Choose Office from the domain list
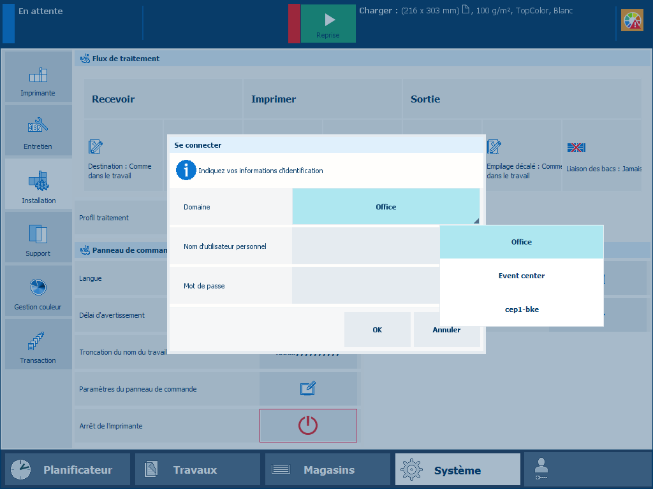Image resolution: width=653 pixels, height=489 pixels. [x=522, y=242]
